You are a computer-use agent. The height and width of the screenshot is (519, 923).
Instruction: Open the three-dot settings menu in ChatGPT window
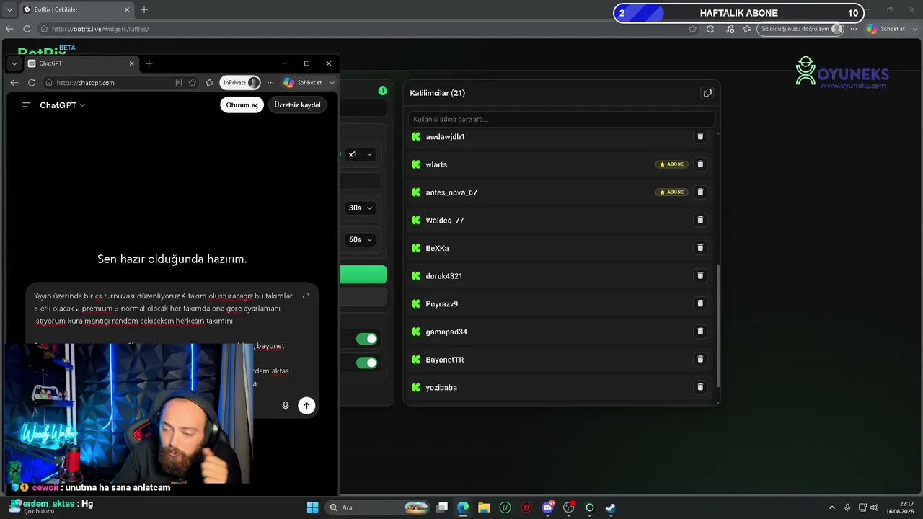coord(270,83)
